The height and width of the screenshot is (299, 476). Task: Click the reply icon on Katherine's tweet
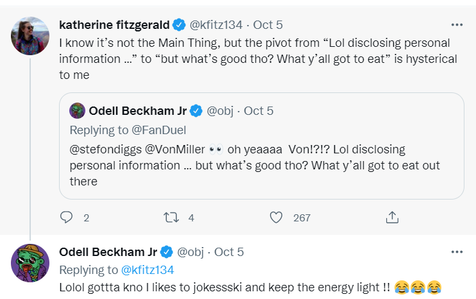point(66,218)
